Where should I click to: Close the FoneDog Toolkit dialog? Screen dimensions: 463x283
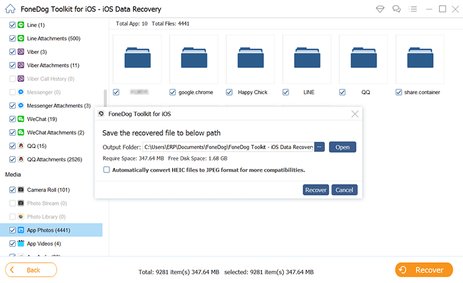(x=355, y=114)
